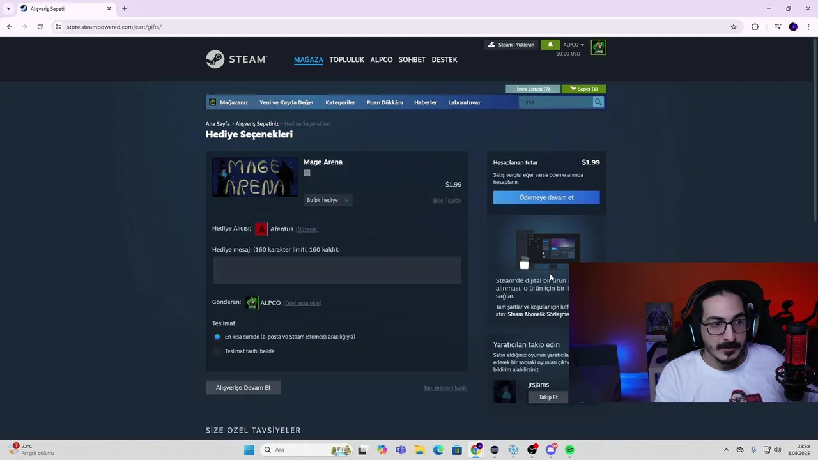Open File Explorer from the taskbar
818x460 pixels.
click(419, 450)
